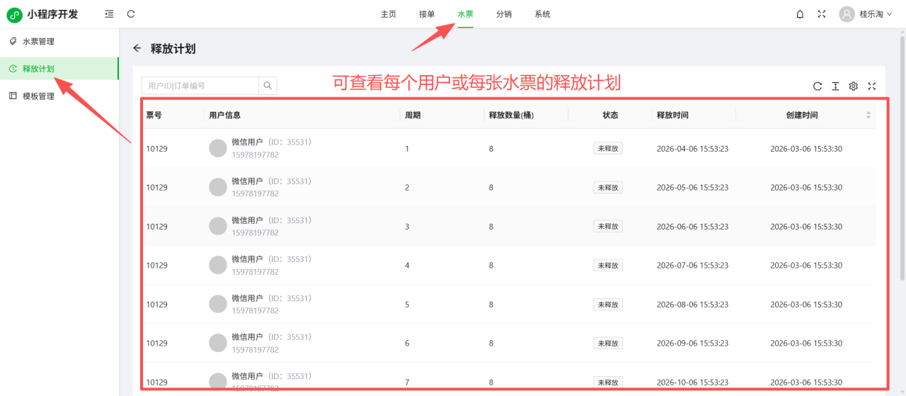Click the sidebar collapse menu icon
906x396 pixels.
[108, 14]
